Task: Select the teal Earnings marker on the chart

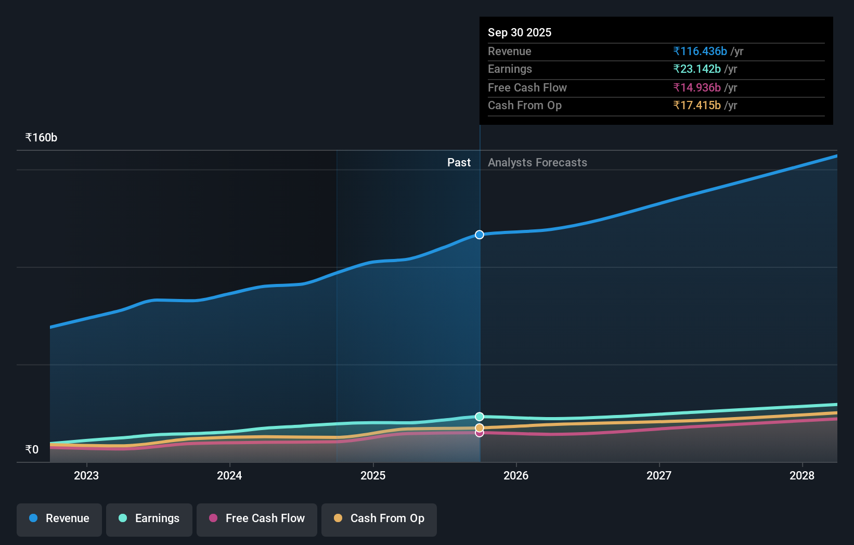Action: pos(479,416)
